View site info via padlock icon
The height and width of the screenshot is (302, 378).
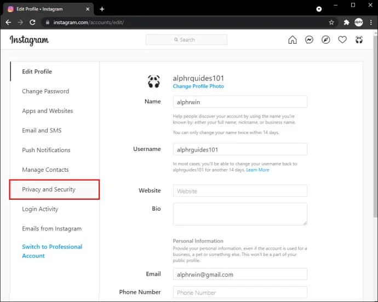(48, 22)
